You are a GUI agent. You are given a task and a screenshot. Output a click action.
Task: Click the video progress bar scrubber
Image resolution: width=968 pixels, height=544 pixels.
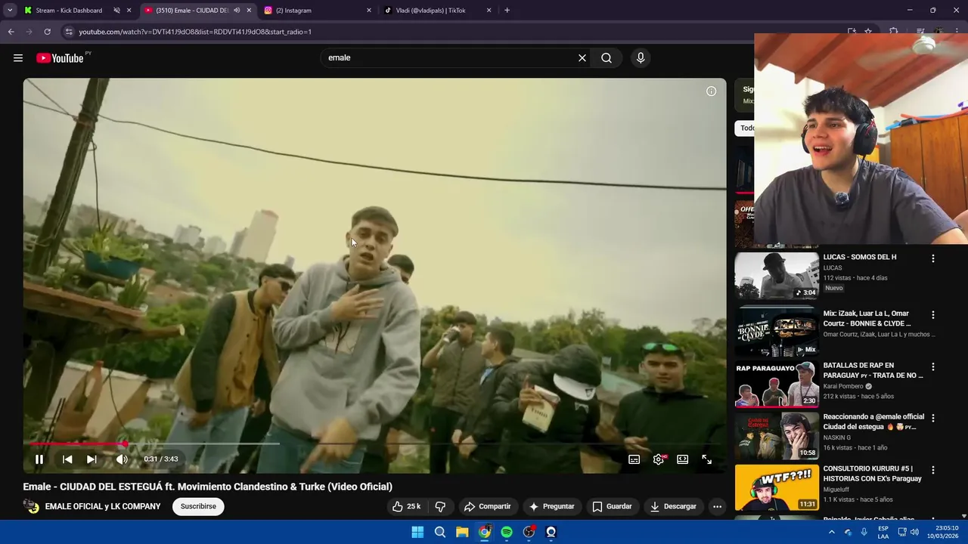[x=125, y=444]
